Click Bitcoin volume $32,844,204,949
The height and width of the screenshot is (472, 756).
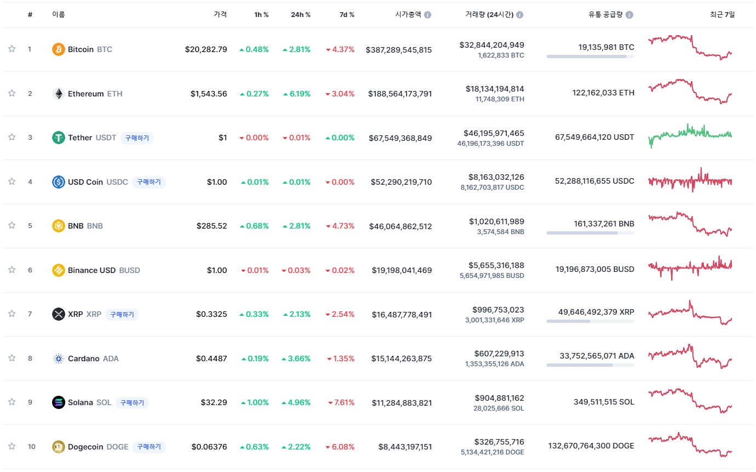(492, 45)
